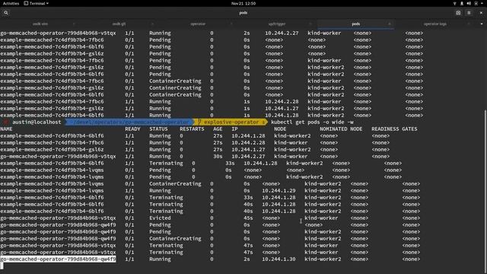Select the active 'pods' tab
This screenshot has width=487, height=274.
[x=356, y=24]
